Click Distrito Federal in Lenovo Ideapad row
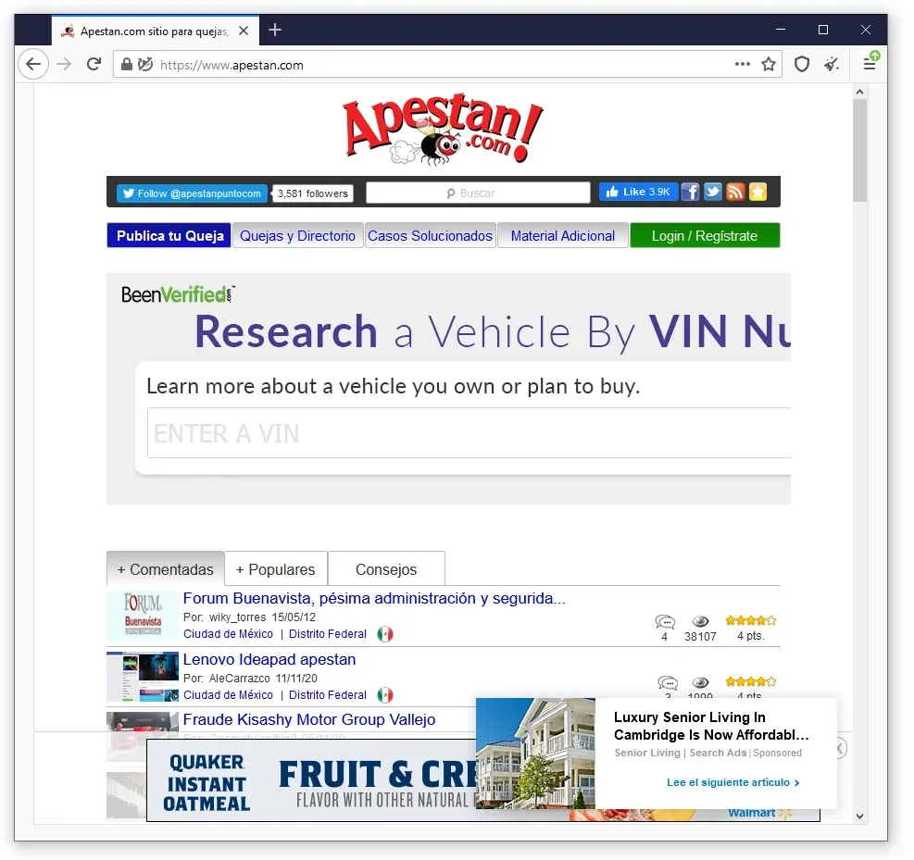Image resolution: width=914 pixels, height=860 pixels. [328, 695]
